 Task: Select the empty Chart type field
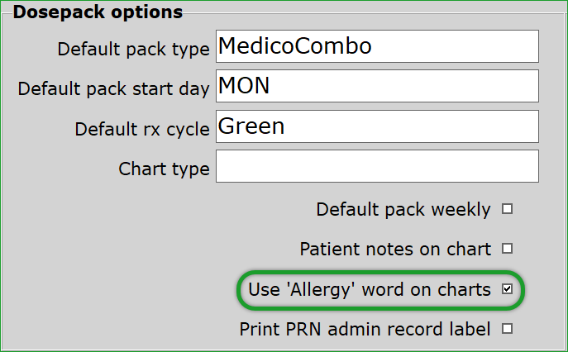[x=377, y=166]
